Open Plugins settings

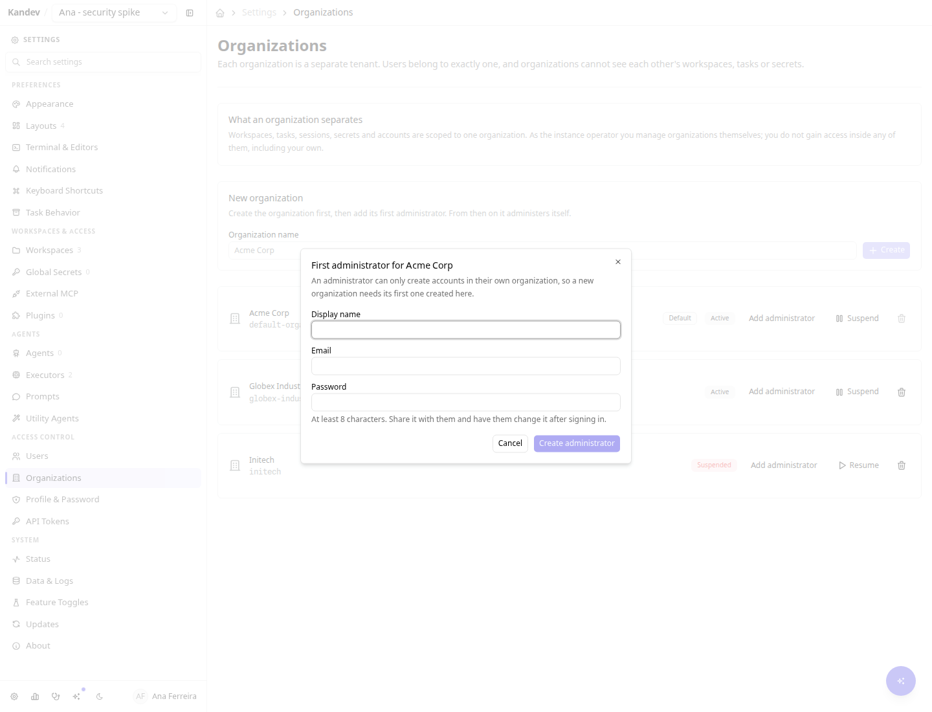tap(104, 316)
